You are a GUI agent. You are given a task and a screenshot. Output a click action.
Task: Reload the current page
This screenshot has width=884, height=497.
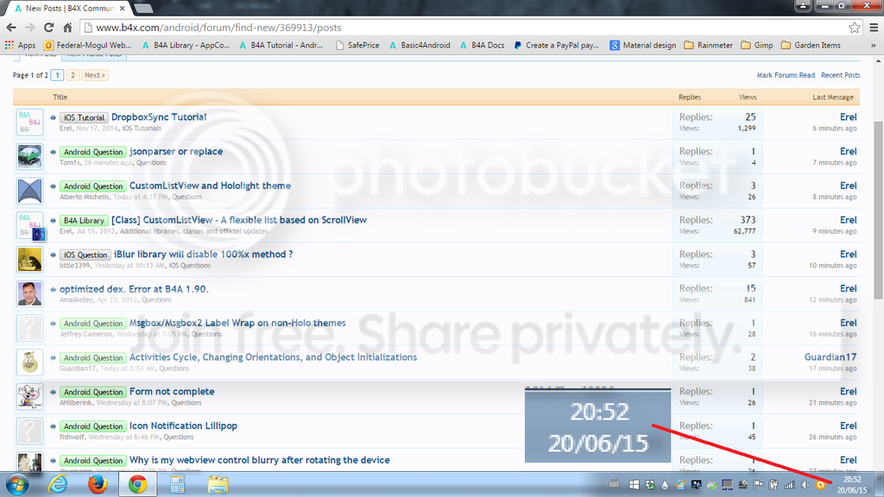point(49,27)
